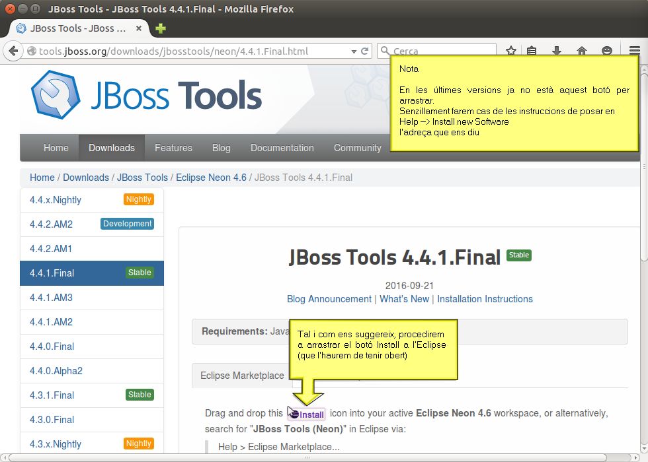Screen dimensions: 648x462
Task: Select version 4.4.x.Nightly in sidebar
Action: pyautogui.click(x=92, y=199)
